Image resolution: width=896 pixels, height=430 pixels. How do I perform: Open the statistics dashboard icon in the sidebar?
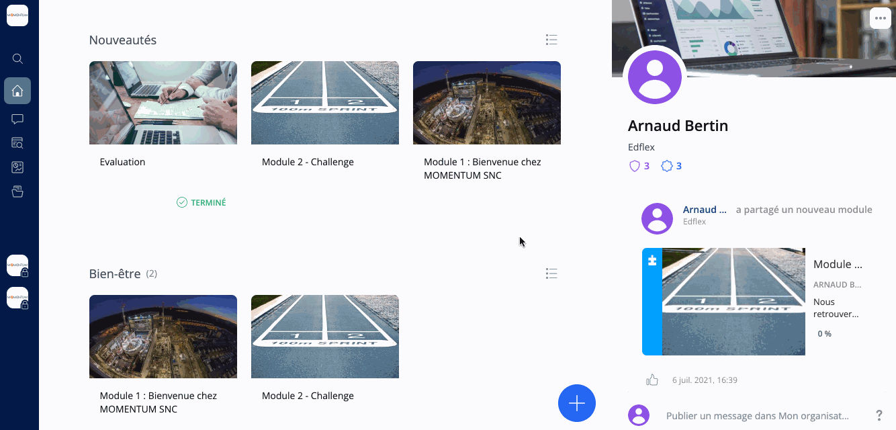click(x=17, y=167)
